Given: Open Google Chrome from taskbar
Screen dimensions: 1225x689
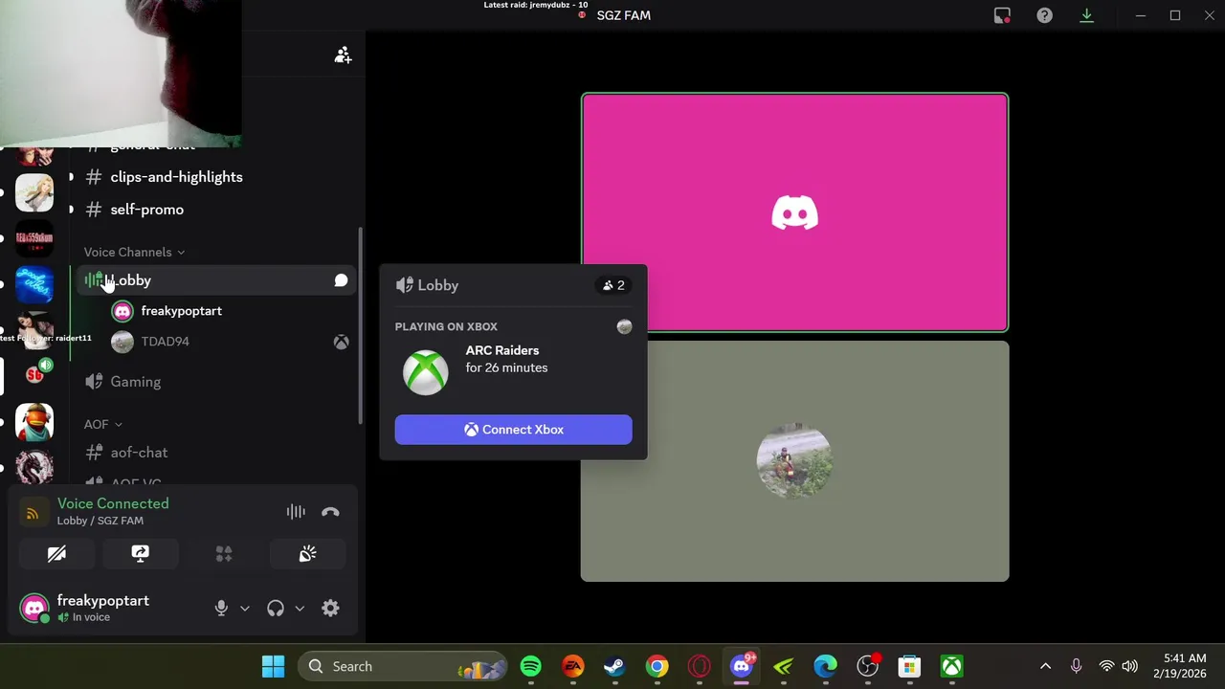Looking at the screenshot, I should click(x=657, y=666).
